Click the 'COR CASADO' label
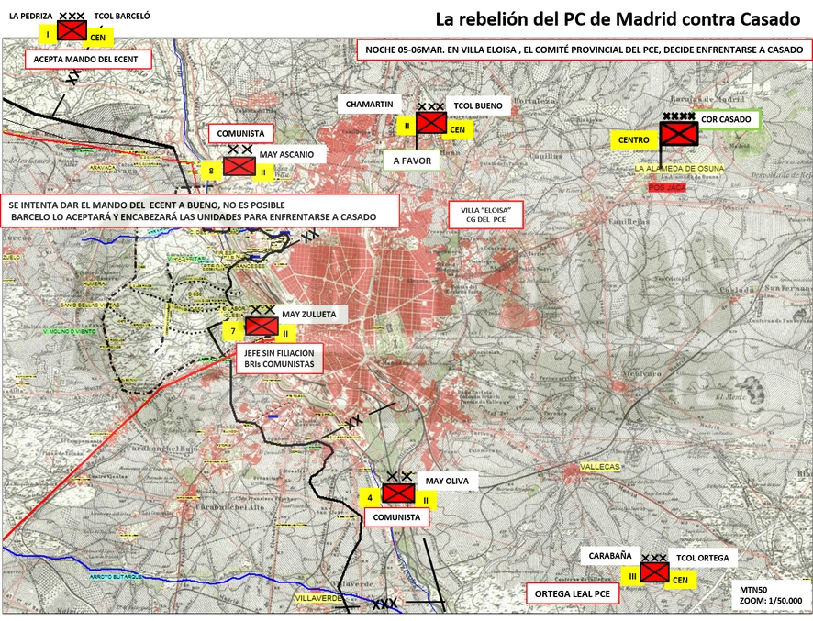 point(726,119)
